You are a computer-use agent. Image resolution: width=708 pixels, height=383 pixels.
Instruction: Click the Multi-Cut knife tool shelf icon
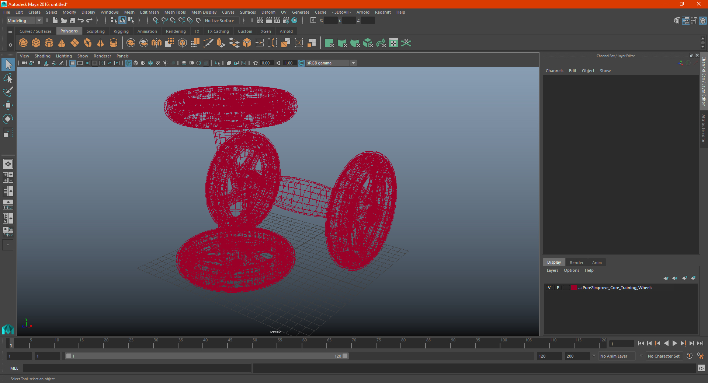[x=208, y=43]
